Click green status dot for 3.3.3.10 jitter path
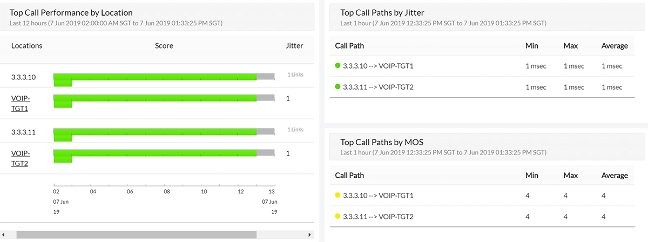The height and width of the screenshot is (242, 648). pos(338,66)
